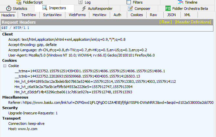This screenshot has height=137, width=216.
Task: Switch to HexView inspector tab
Action: click(x=100, y=15)
